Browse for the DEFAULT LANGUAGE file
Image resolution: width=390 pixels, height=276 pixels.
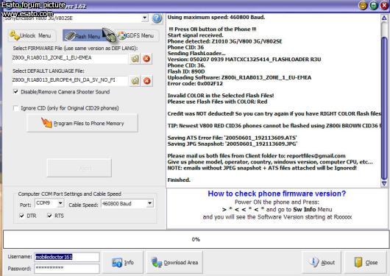pos(135,81)
